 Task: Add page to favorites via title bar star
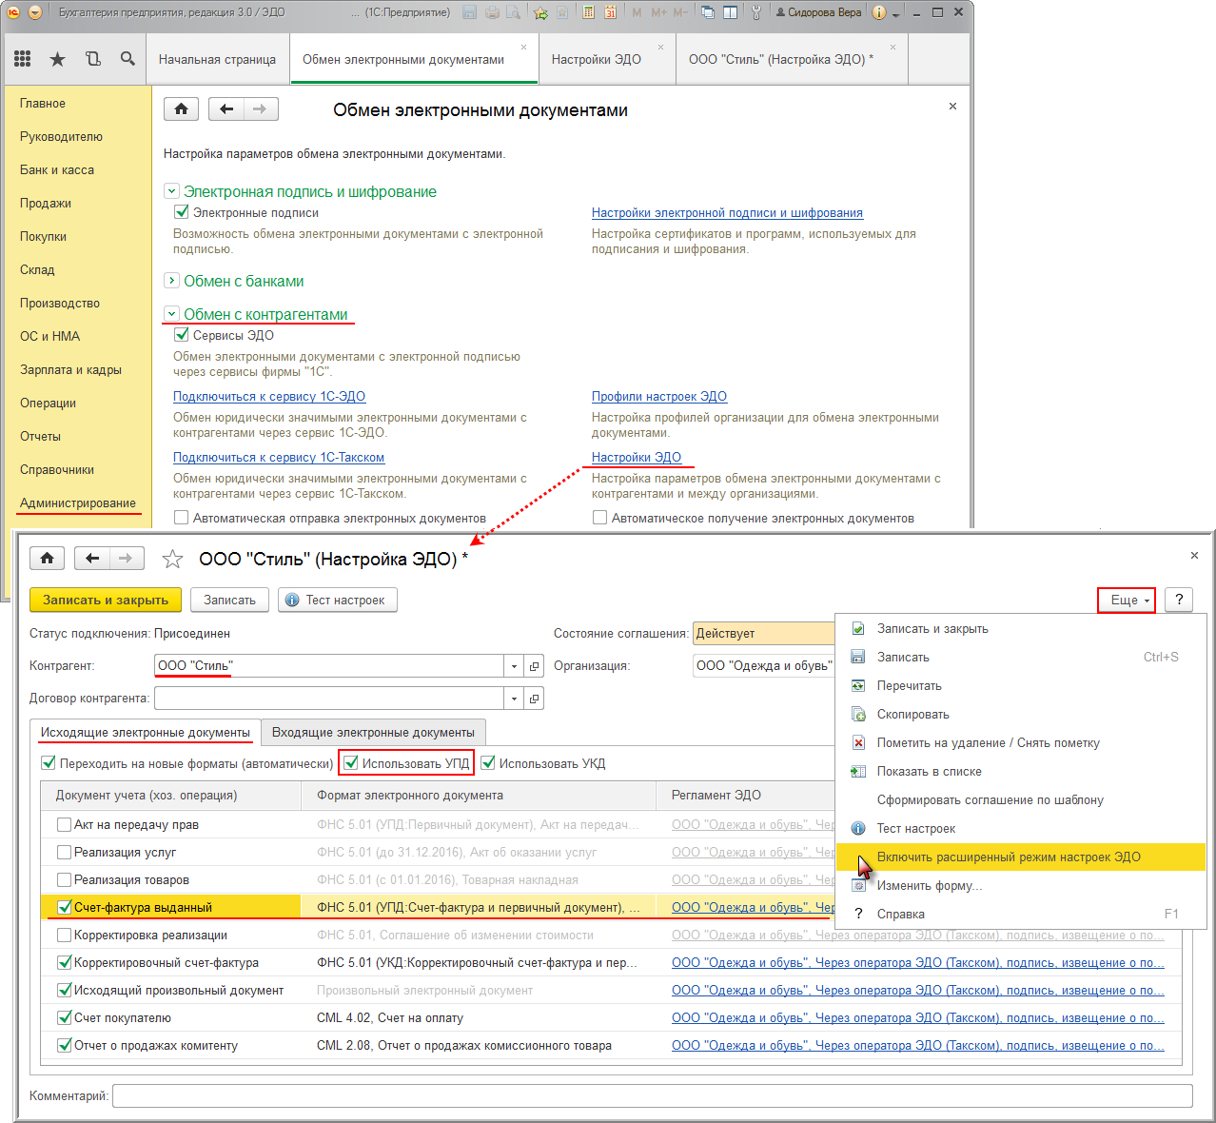click(540, 12)
